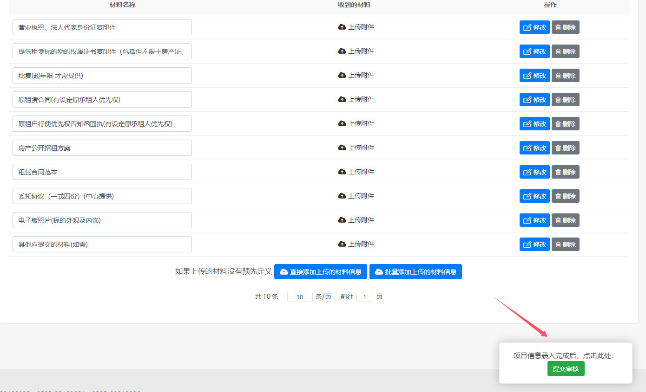Delete the 营业执照 material row

566,27
